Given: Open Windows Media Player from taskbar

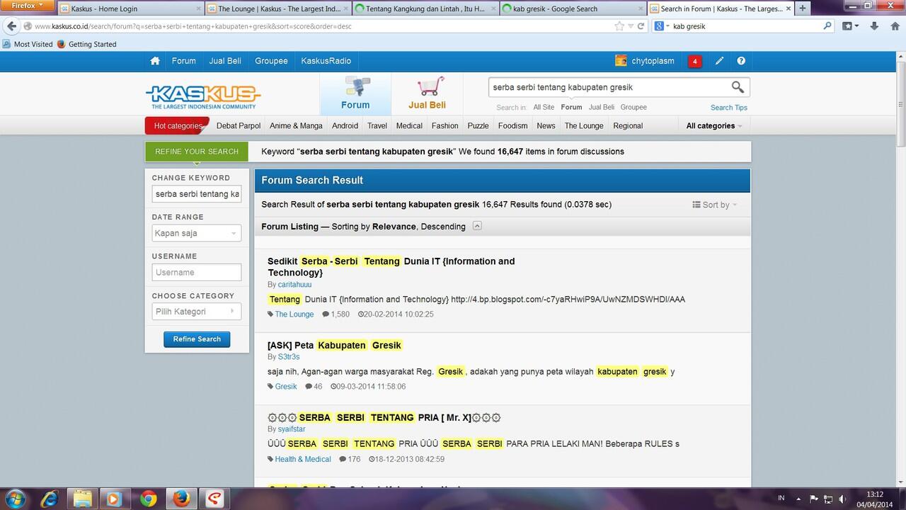Looking at the screenshot, I should [114, 499].
